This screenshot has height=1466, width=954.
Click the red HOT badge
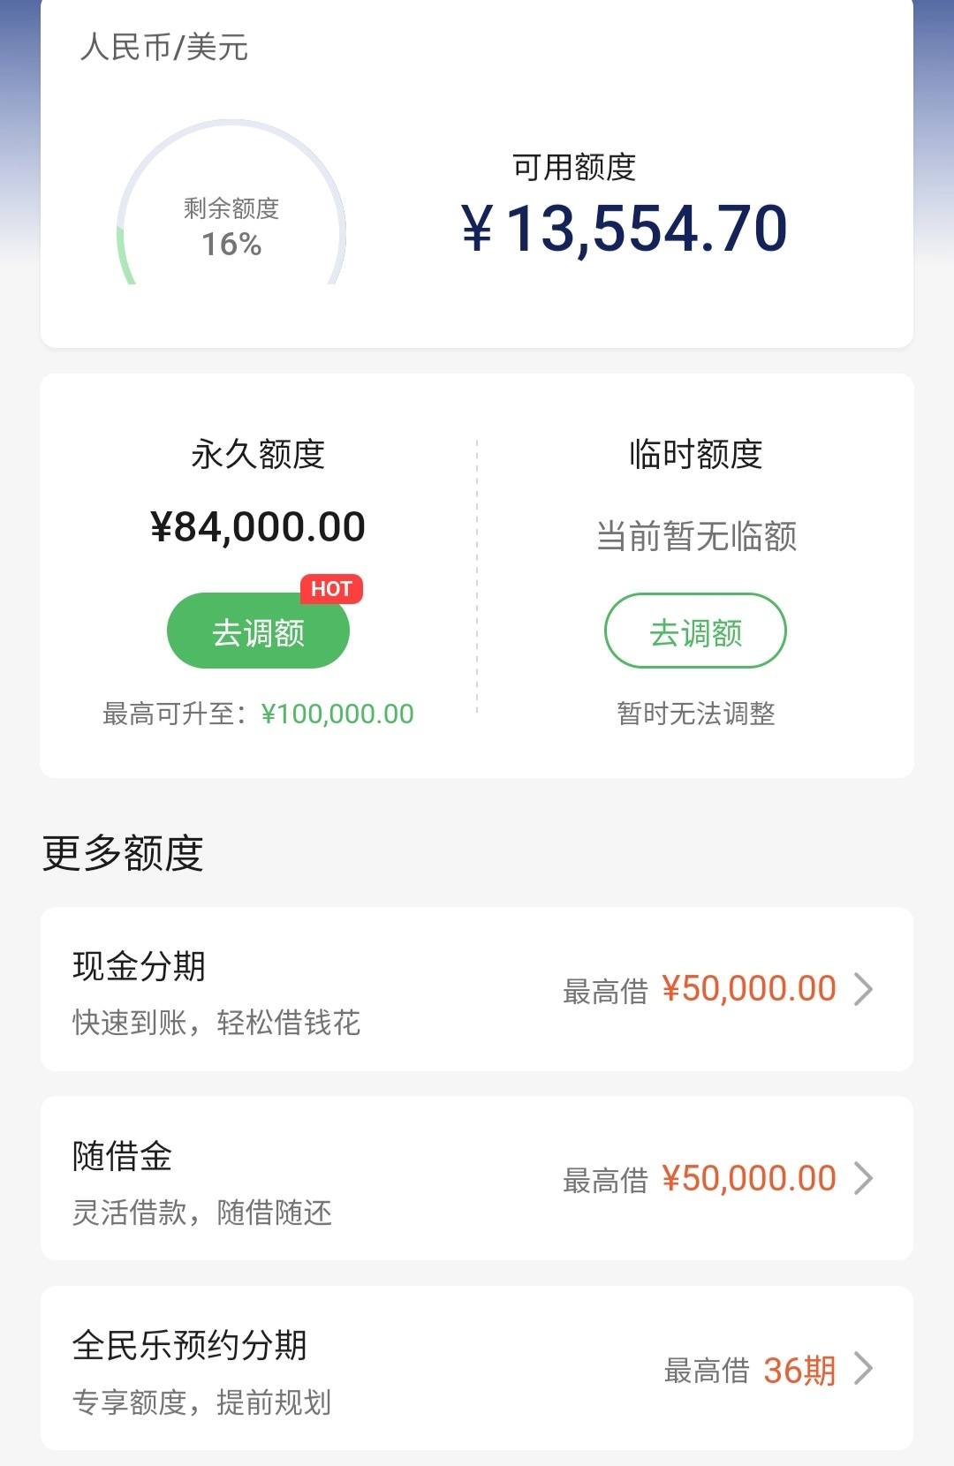pos(331,589)
